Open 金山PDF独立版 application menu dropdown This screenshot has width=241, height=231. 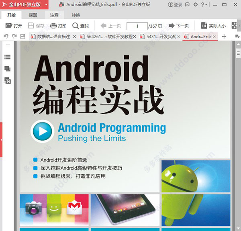pyautogui.click(x=46, y=4)
